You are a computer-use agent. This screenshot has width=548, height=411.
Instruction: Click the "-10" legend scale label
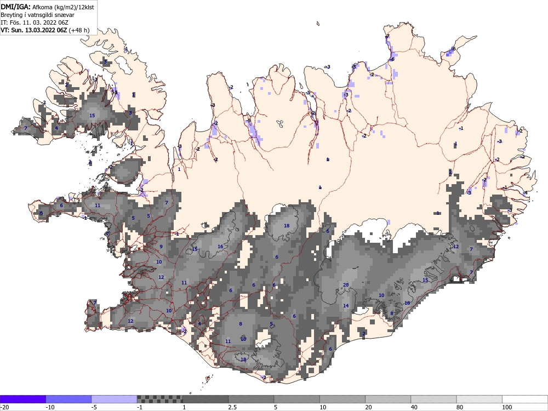tap(50, 407)
